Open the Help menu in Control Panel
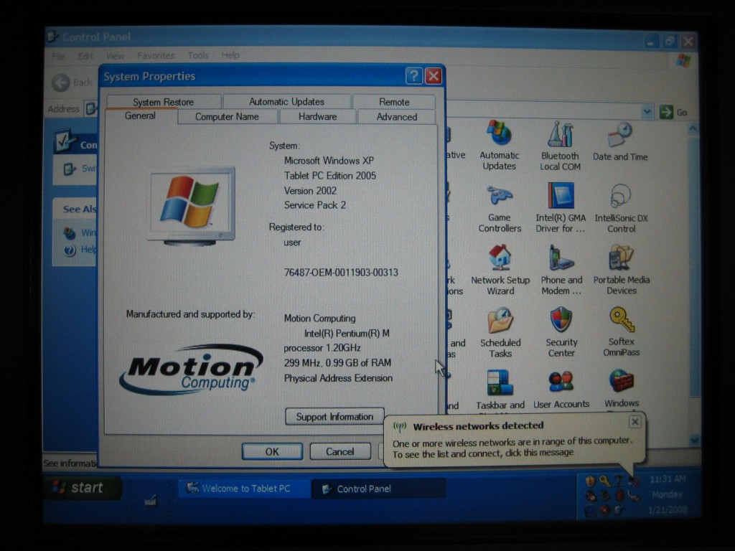The width and height of the screenshot is (735, 551). coord(230,55)
